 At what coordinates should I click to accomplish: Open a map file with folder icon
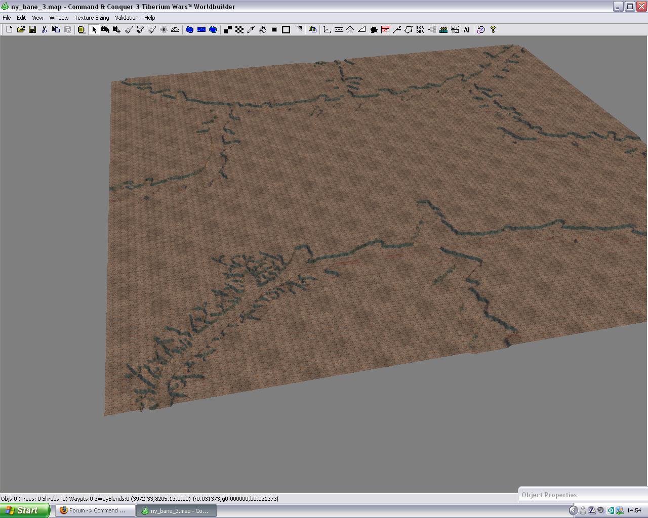[21, 30]
